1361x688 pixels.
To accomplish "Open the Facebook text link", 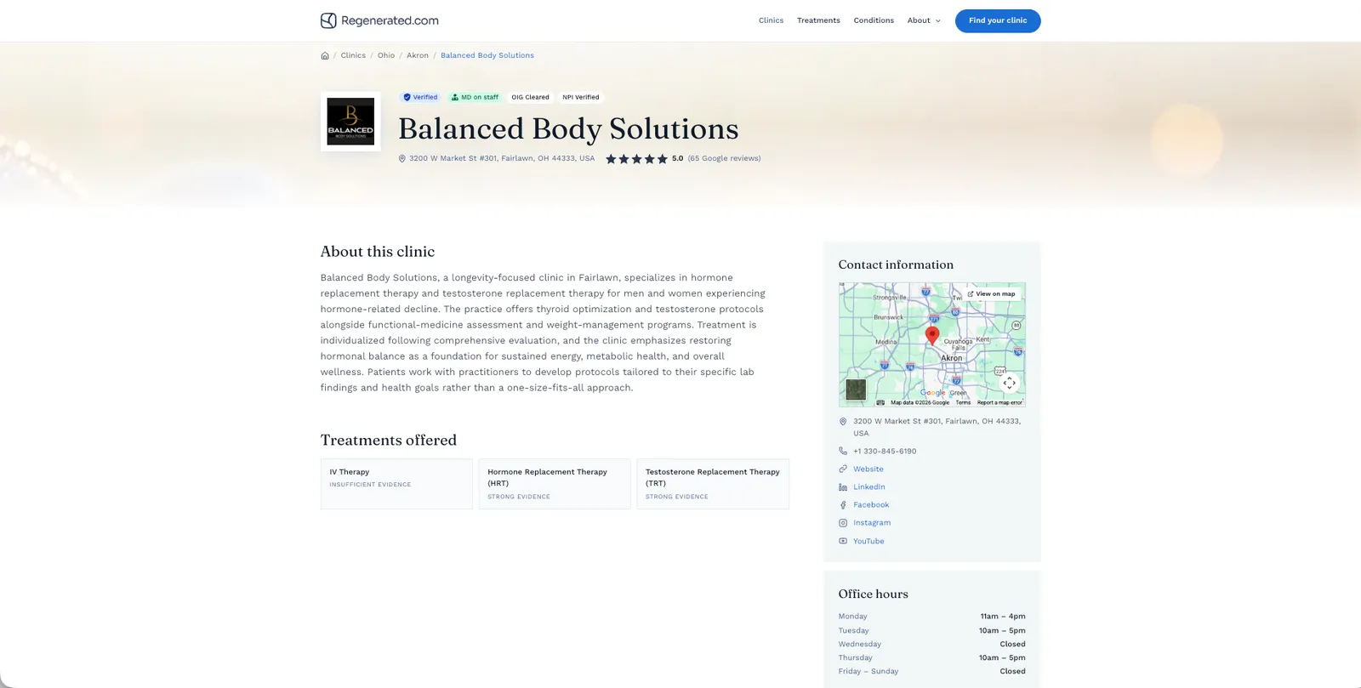I will [x=871, y=504].
